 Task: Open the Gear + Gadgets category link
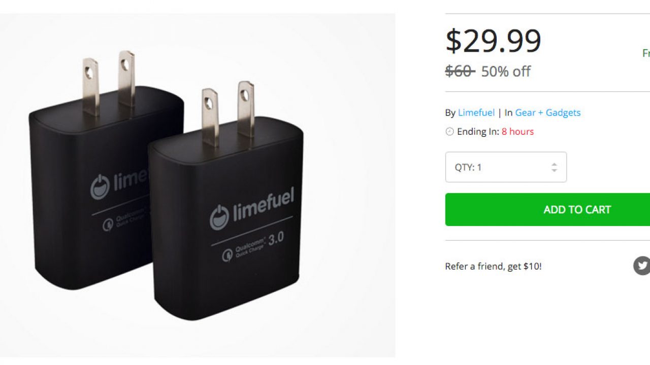[x=547, y=113]
